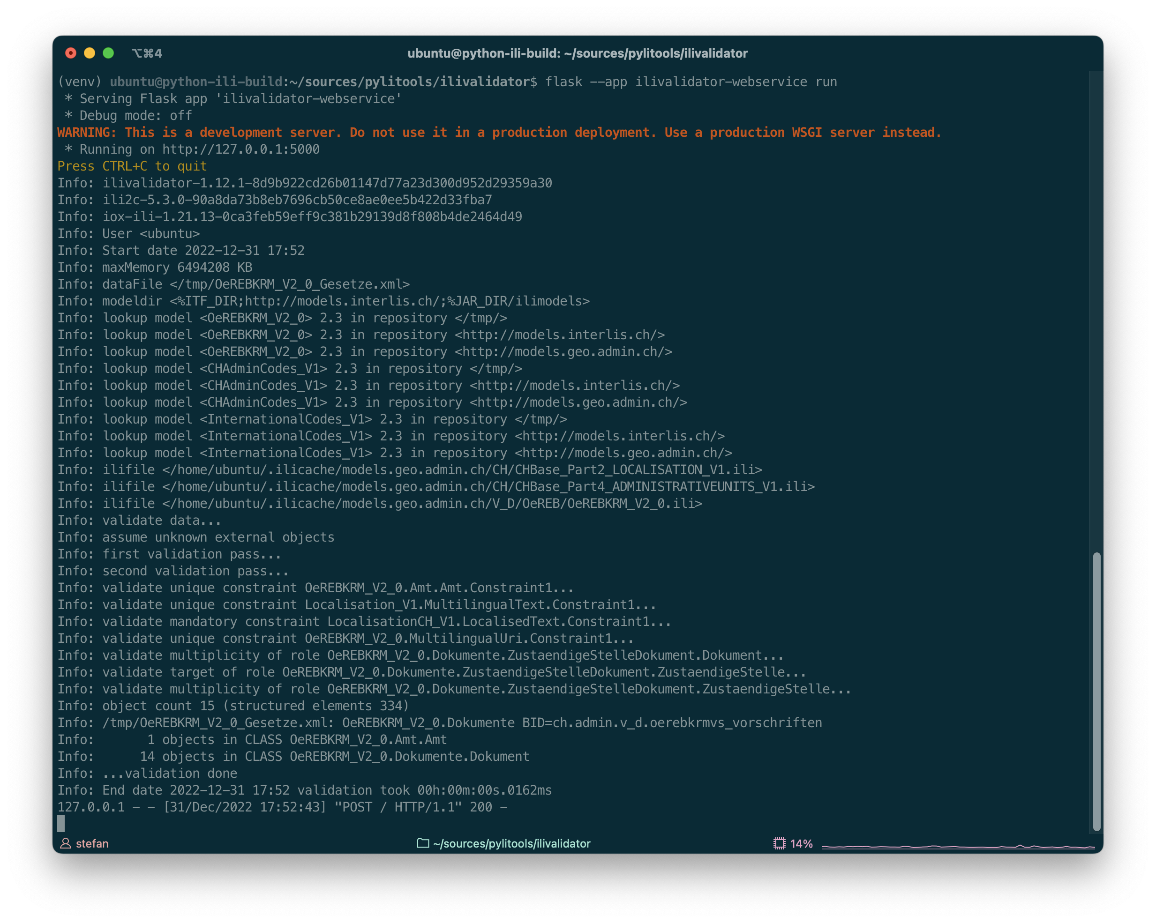Click the 'first validation pass...' line

click(x=169, y=554)
